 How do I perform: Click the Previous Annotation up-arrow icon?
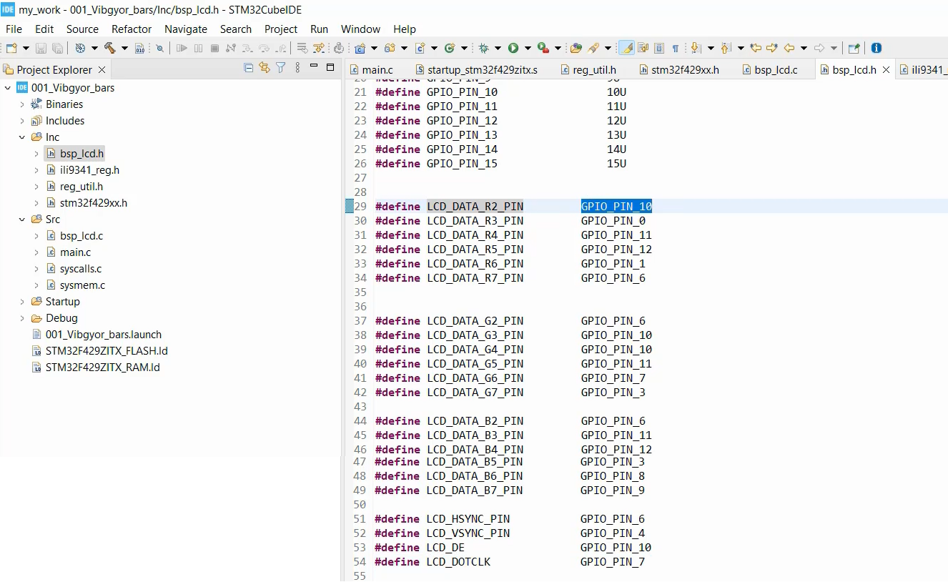pyautogui.click(x=726, y=48)
